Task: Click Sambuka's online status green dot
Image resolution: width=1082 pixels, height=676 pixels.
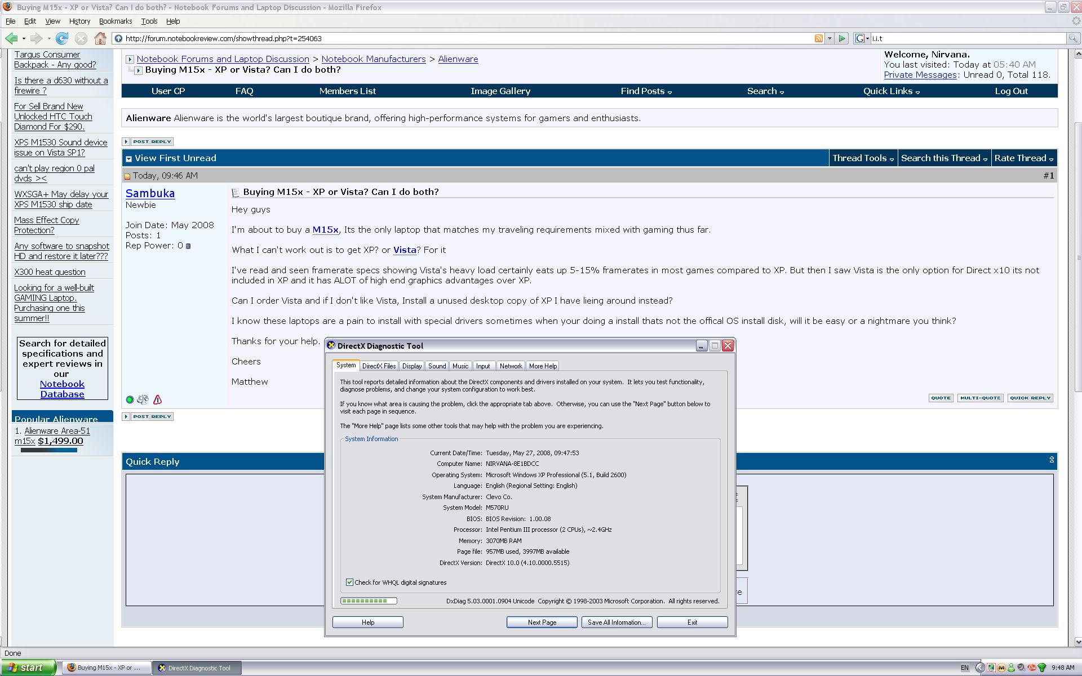Action: (x=130, y=399)
